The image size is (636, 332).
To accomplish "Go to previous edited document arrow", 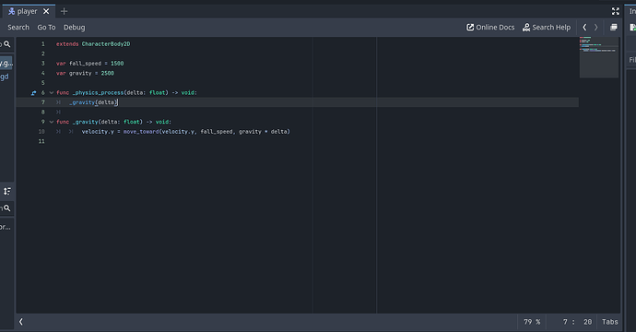I will coord(584,27).
